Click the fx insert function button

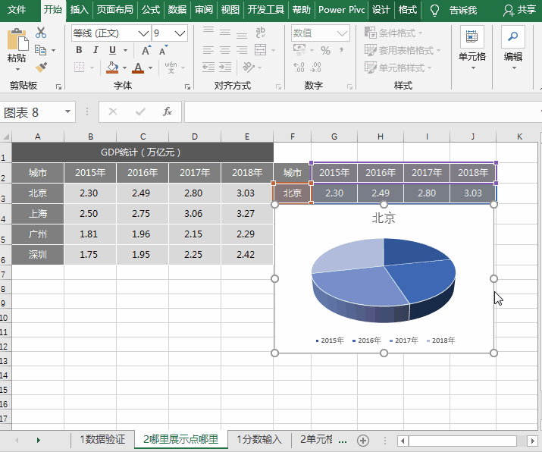point(168,111)
